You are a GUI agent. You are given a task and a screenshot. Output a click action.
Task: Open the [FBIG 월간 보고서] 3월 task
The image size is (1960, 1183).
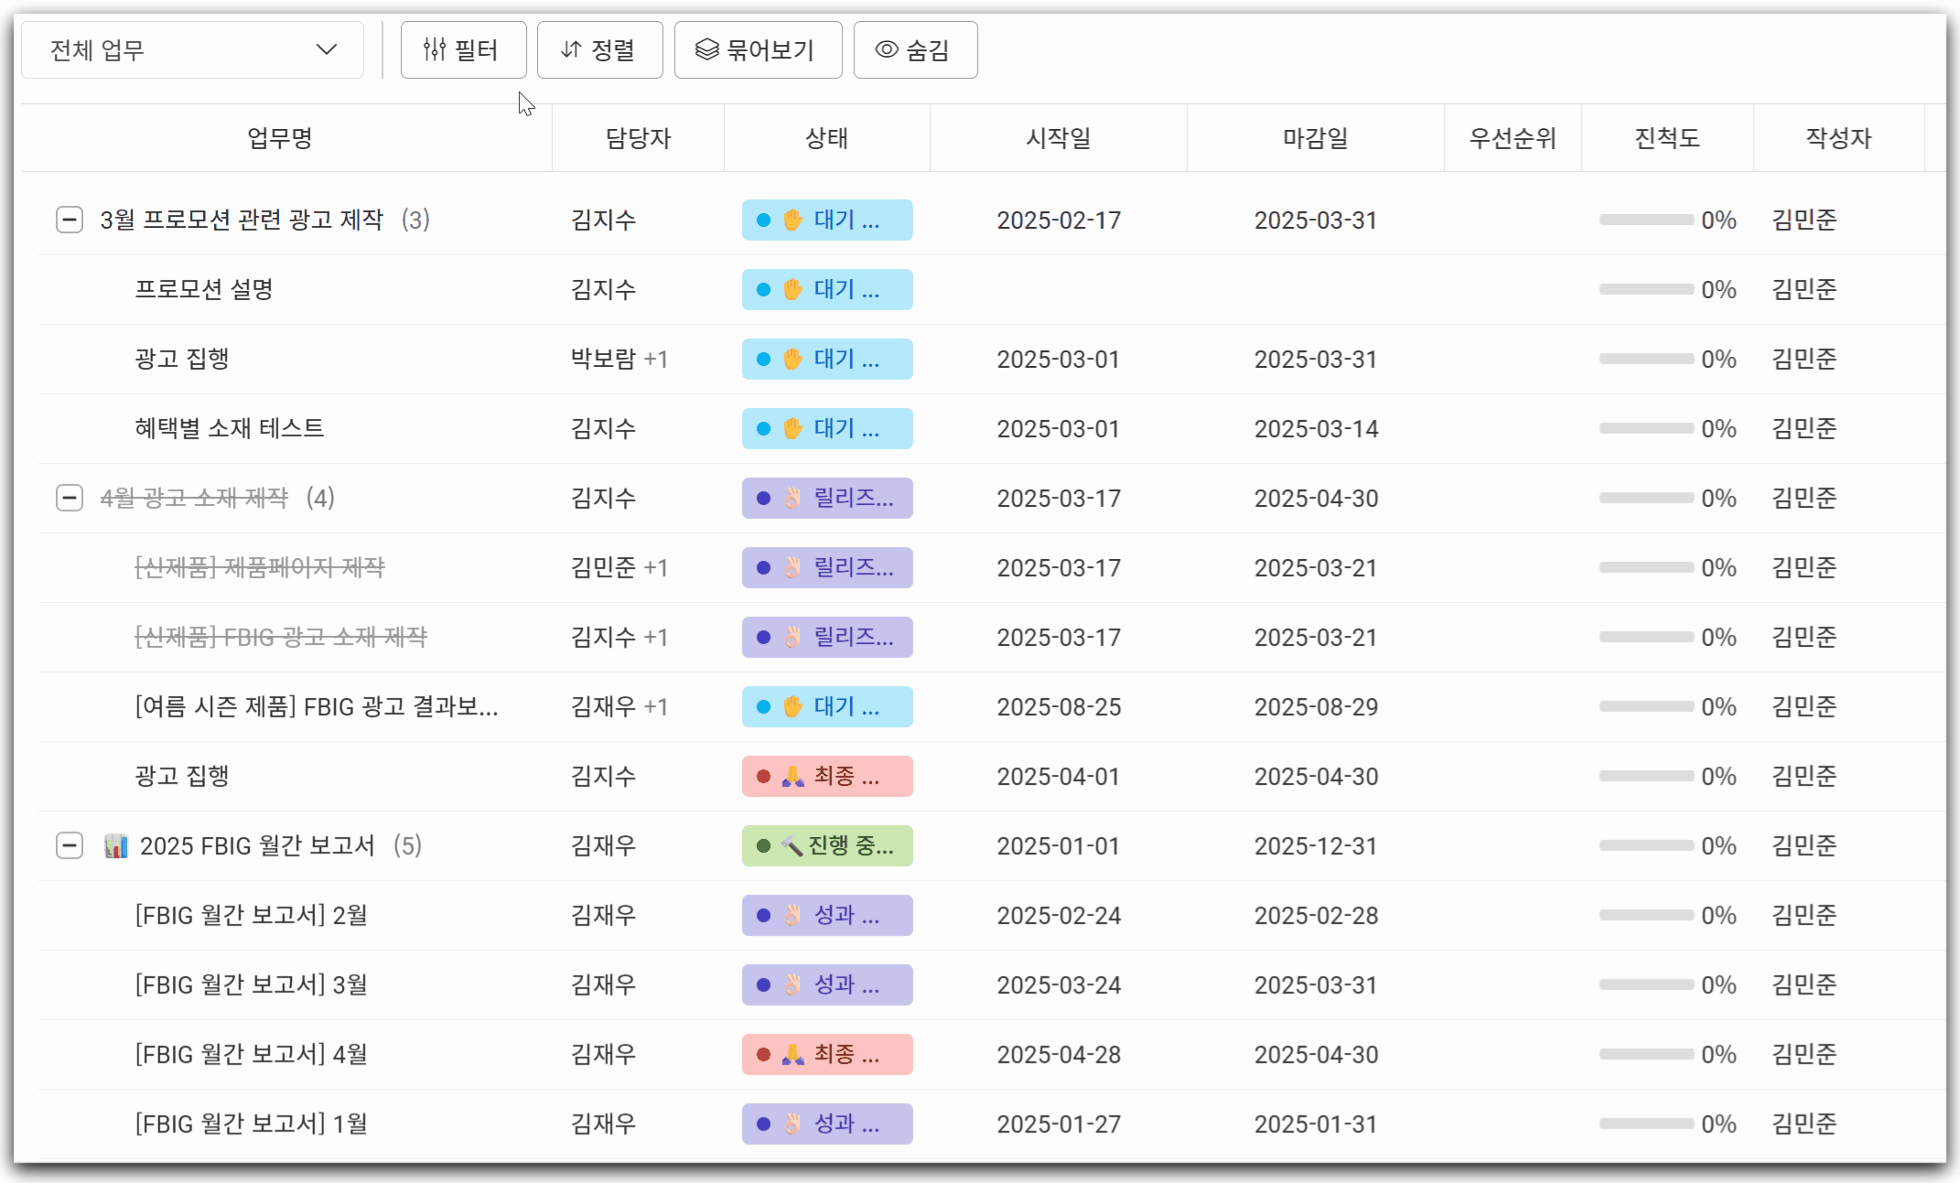pyautogui.click(x=251, y=984)
